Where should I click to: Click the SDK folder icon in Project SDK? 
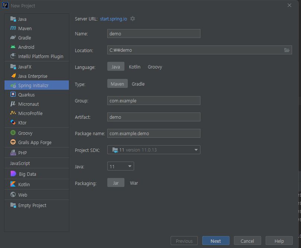coord(115,150)
